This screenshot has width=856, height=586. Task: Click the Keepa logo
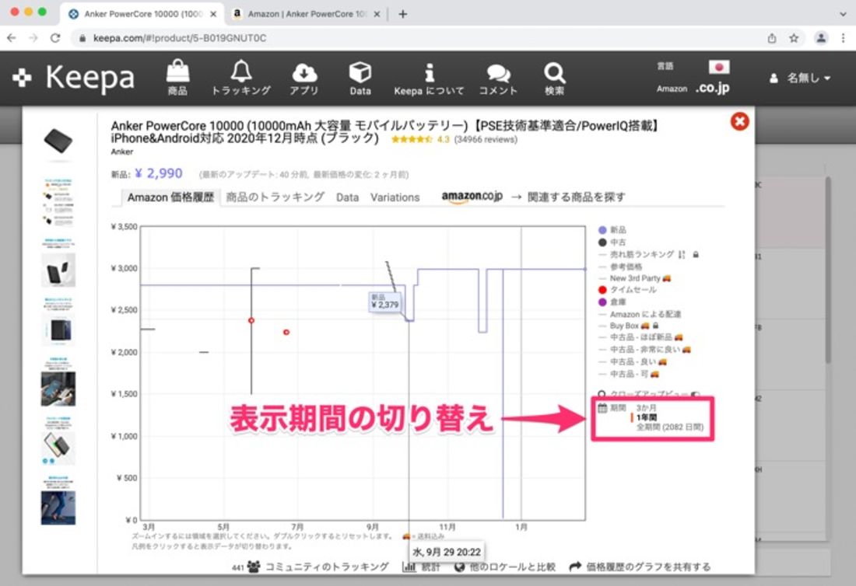[x=74, y=78]
